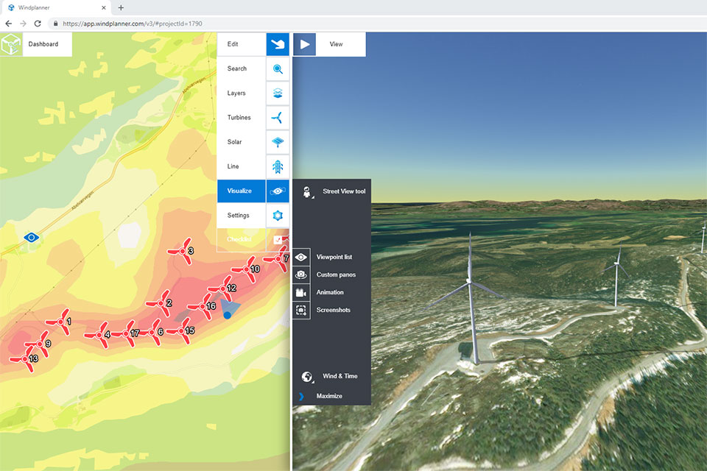The width and height of the screenshot is (707, 471).
Task: Click the Screenshots capture icon
Action: coord(300,310)
